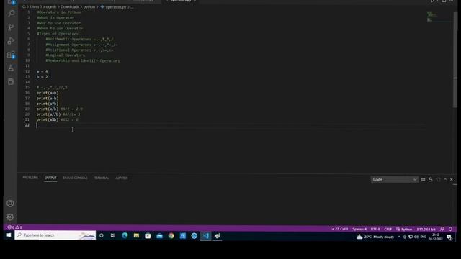461x259 pixels.
Task: Open the Jupyter panel tab
Action: tap(122, 178)
